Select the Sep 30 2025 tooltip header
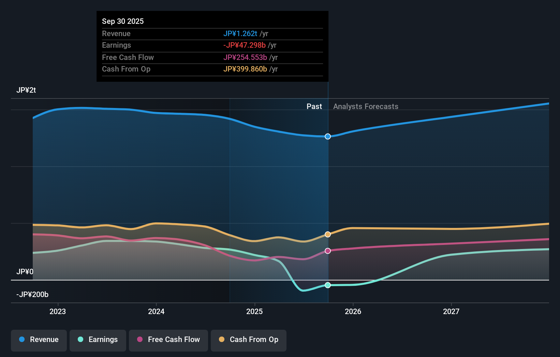The image size is (560, 357). click(x=123, y=21)
